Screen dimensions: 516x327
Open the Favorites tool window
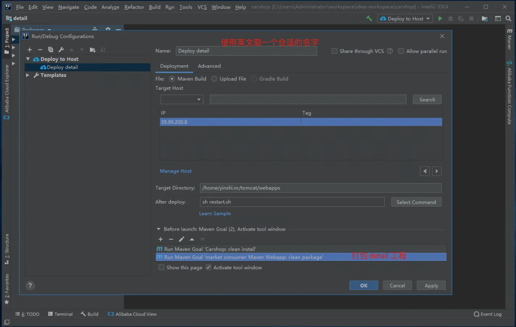[6, 289]
